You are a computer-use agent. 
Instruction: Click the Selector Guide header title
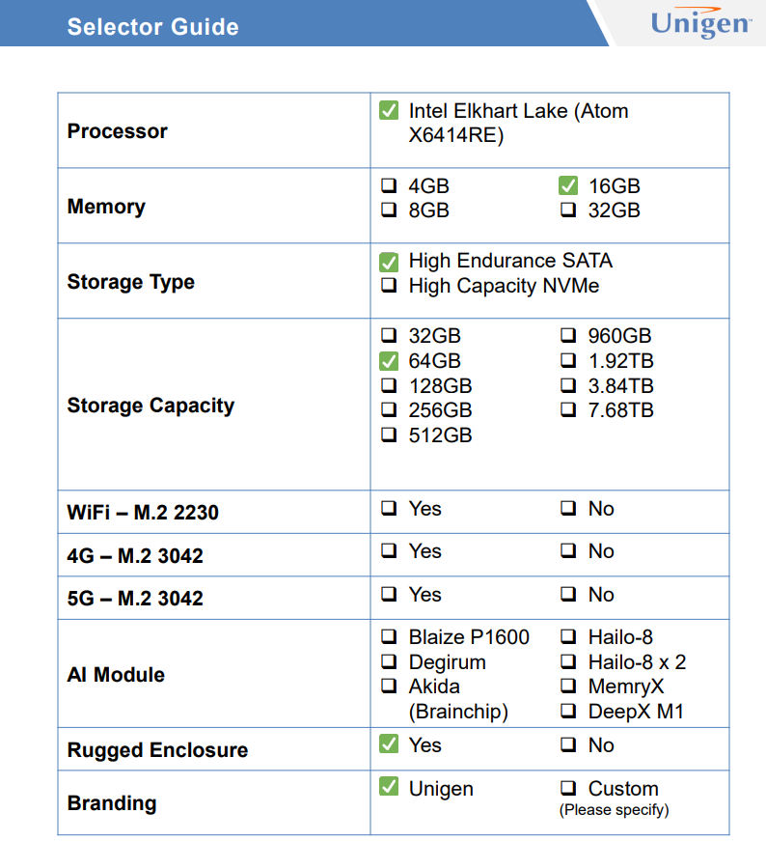coord(152,26)
